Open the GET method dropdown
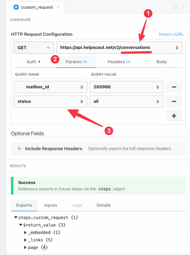Image resolution: width=190 pixels, height=255 pixels. [x=34, y=48]
